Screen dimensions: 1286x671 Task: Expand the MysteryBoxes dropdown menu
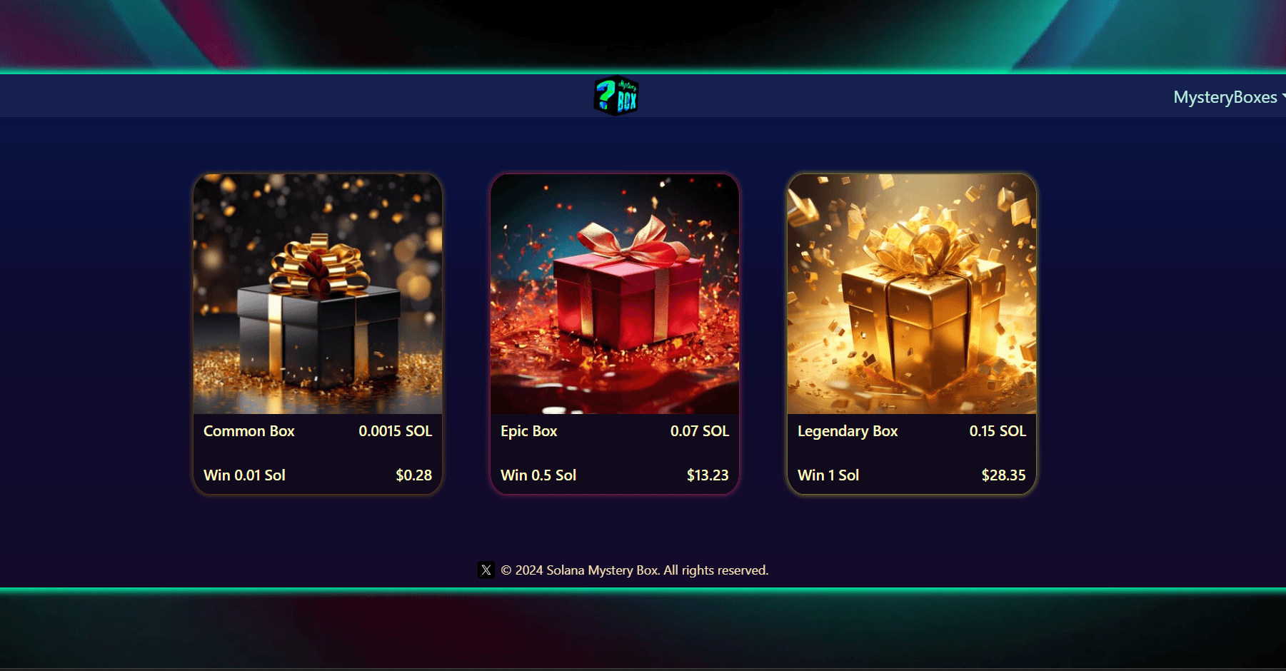[x=1230, y=97]
